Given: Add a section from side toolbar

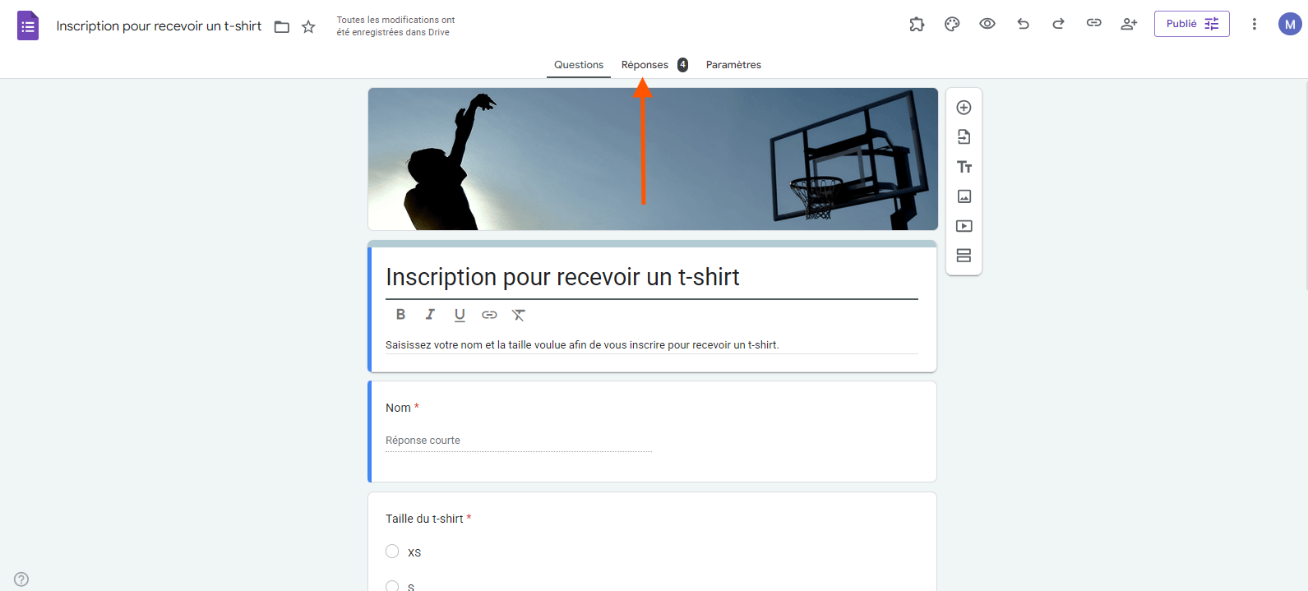Looking at the screenshot, I should 964,256.
